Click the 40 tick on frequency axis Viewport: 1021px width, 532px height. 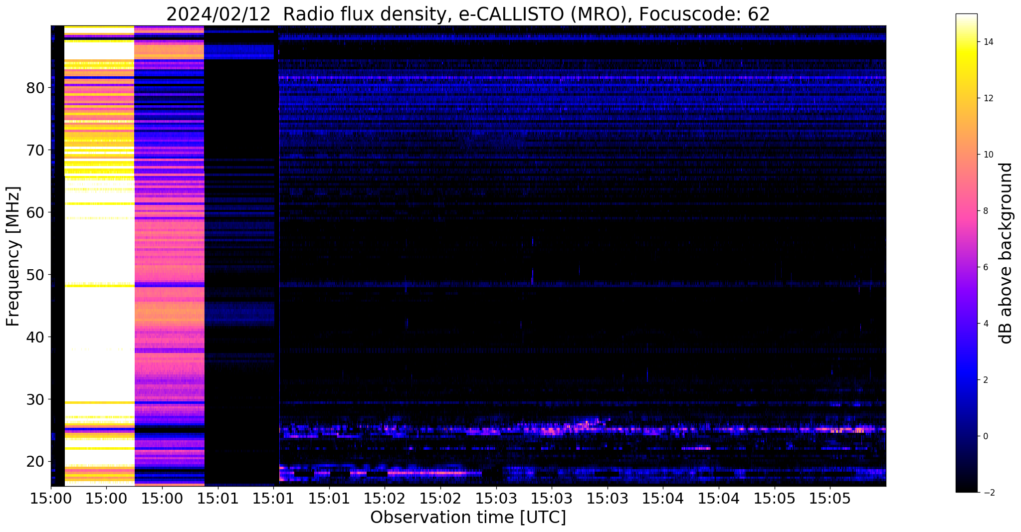35,338
